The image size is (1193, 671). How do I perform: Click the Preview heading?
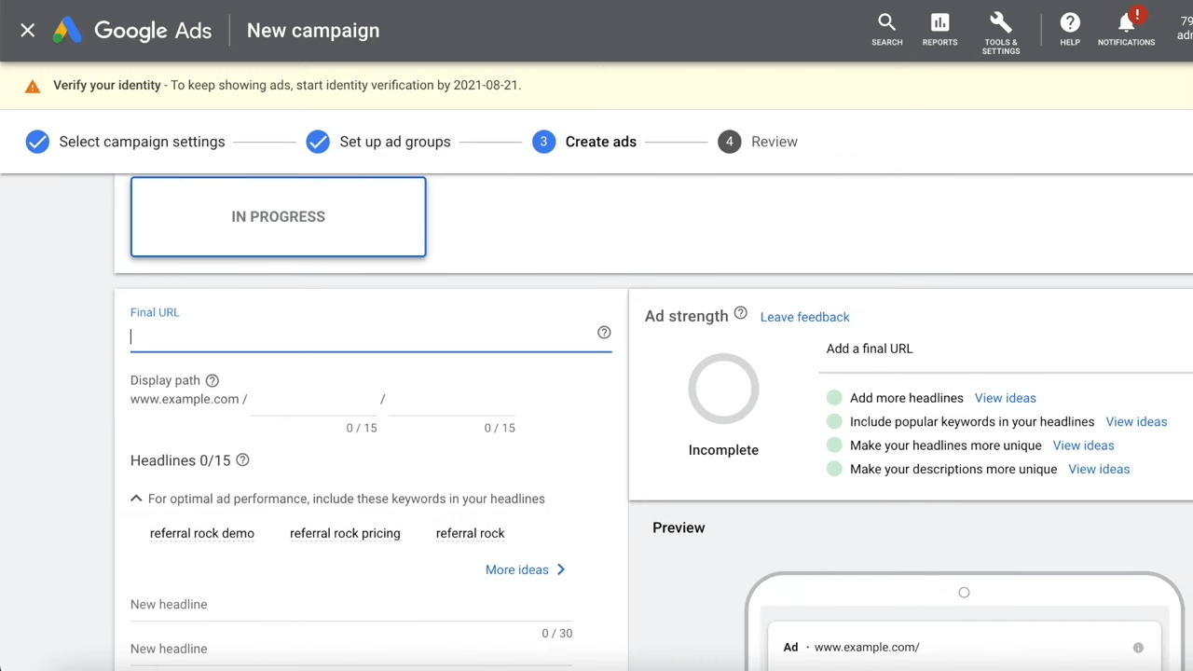tap(679, 527)
